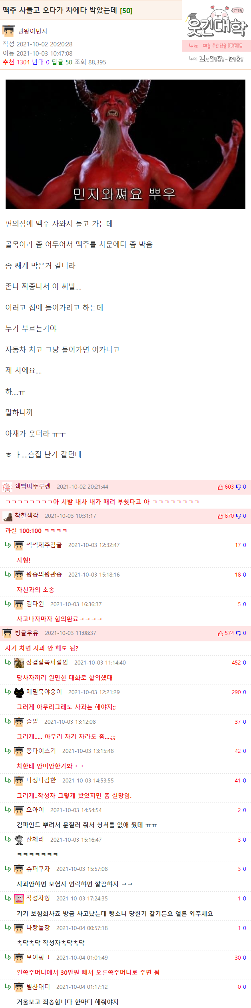251x1008 pixels.
Task: Click the thumbs-up icon on 쉨빡따뚜루켄's comment
Action: [220, 487]
